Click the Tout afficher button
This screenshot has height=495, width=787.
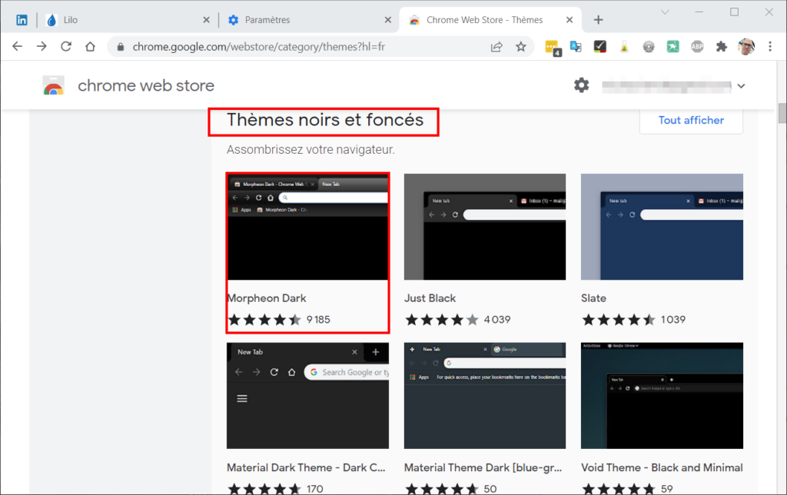(691, 121)
